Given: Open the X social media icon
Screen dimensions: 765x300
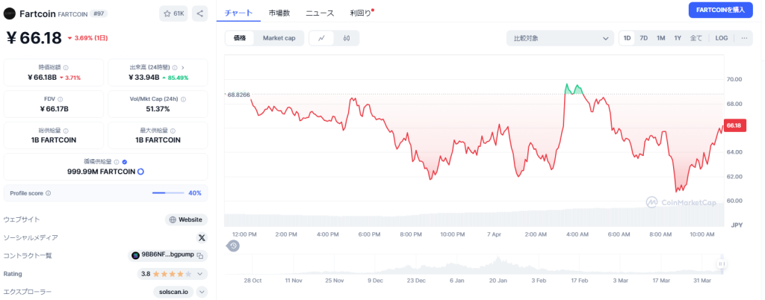Looking at the screenshot, I should tap(202, 237).
